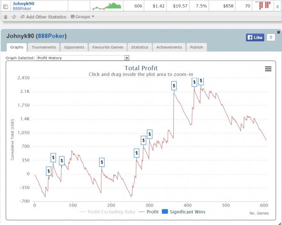Toggle the Profit legend series
The image size is (282, 225).
[x=149, y=212]
